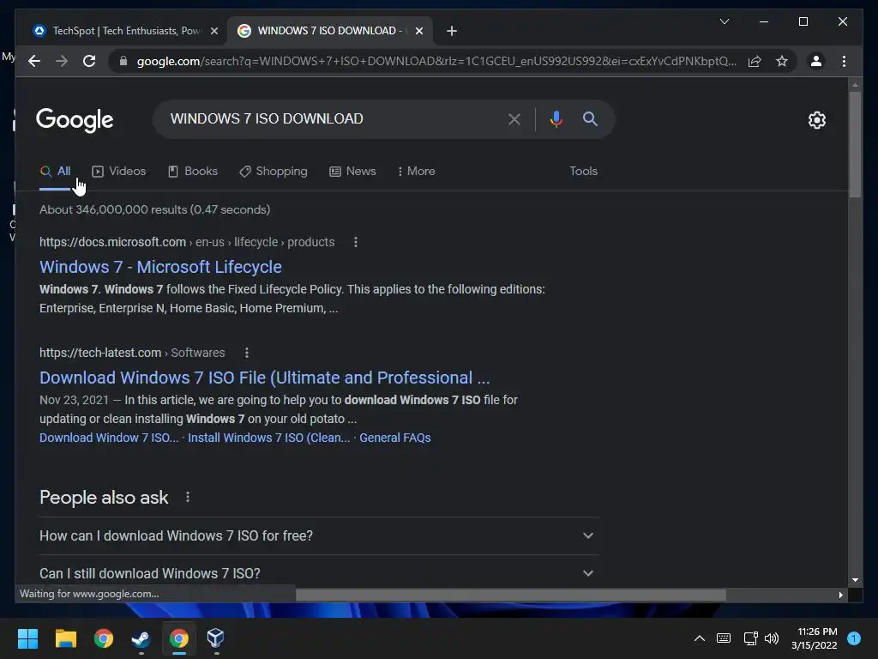Switch to Books results
Viewport: 878px width, 659px height.
193,172
